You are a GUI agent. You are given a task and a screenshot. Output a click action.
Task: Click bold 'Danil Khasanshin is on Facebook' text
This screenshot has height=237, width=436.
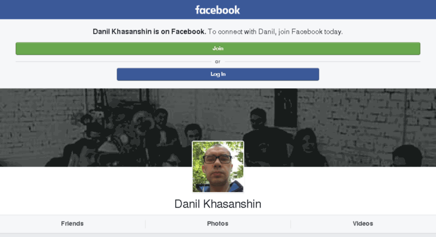click(x=149, y=31)
